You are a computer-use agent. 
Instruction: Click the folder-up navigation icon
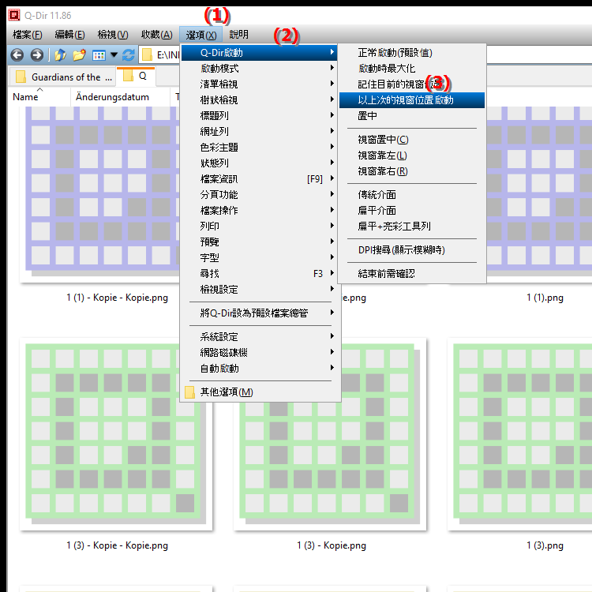click(60, 55)
